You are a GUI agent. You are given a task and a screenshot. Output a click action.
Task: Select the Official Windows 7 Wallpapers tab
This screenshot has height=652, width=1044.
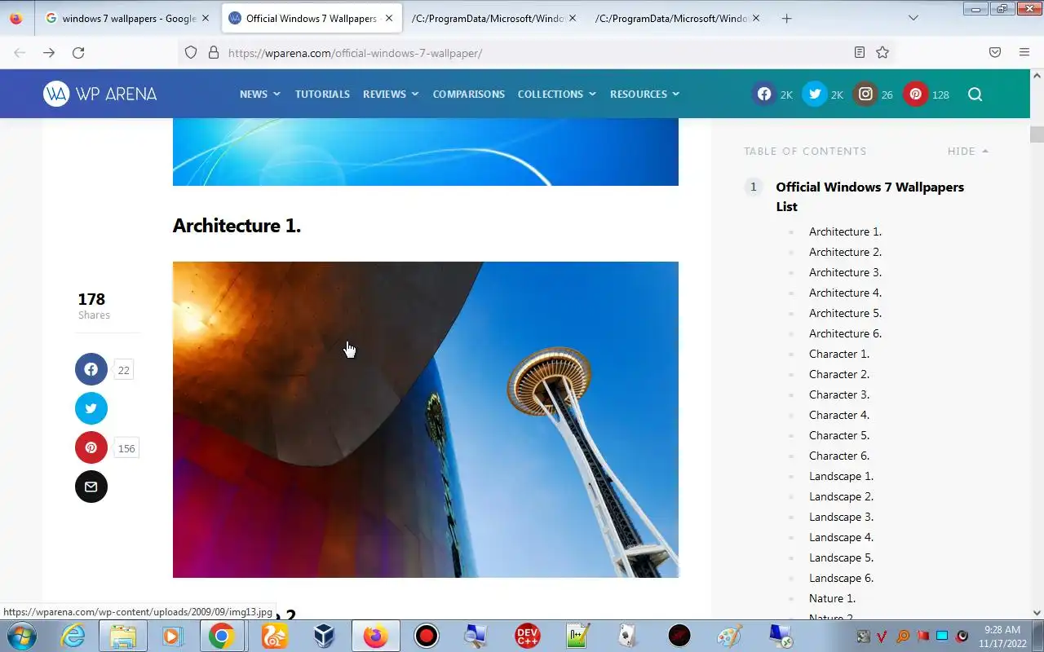pyautogui.click(x=312, y=18)
